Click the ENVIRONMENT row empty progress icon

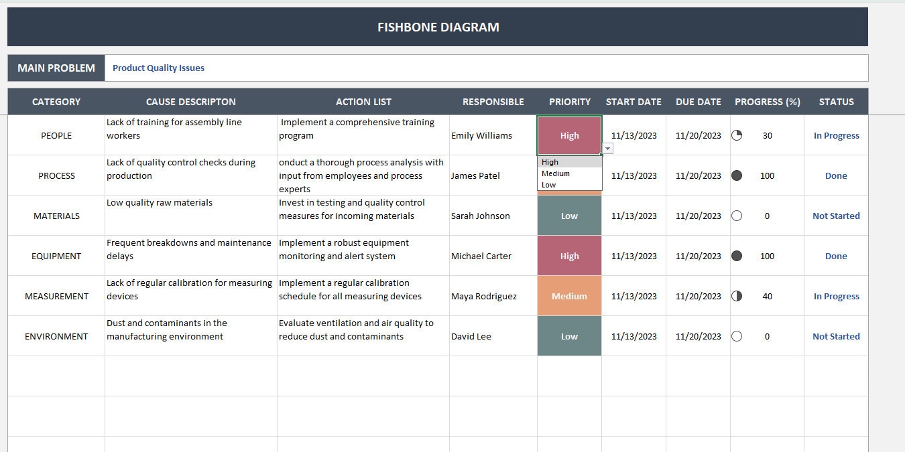737,336
